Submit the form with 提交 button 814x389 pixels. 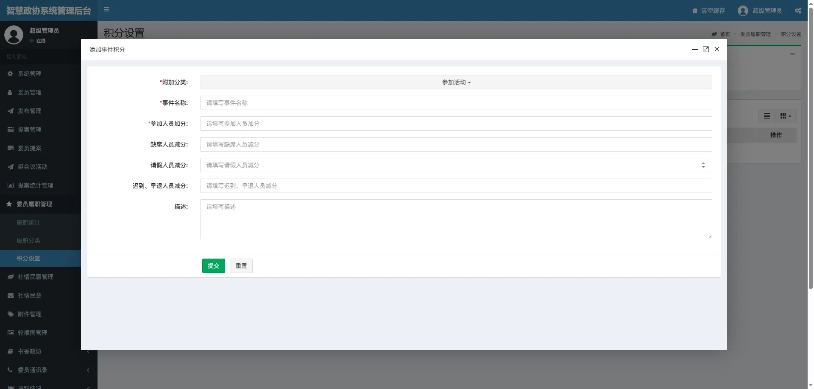pyautogui.click(x=213, y=266)
